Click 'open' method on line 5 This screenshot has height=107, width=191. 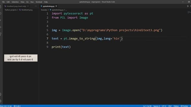76,30
